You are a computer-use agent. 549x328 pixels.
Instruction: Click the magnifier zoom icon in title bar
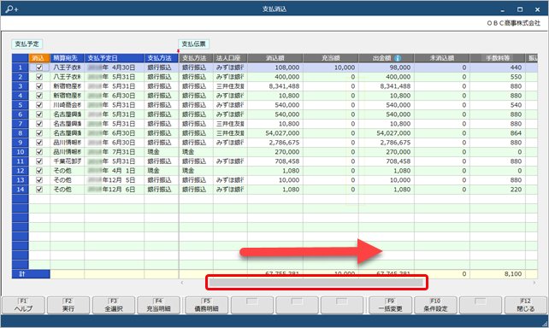point(11,9)
